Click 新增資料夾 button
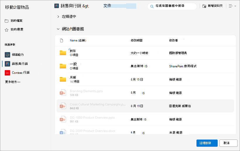Viewport: 240px width, 151px height. tap(212, 6)
